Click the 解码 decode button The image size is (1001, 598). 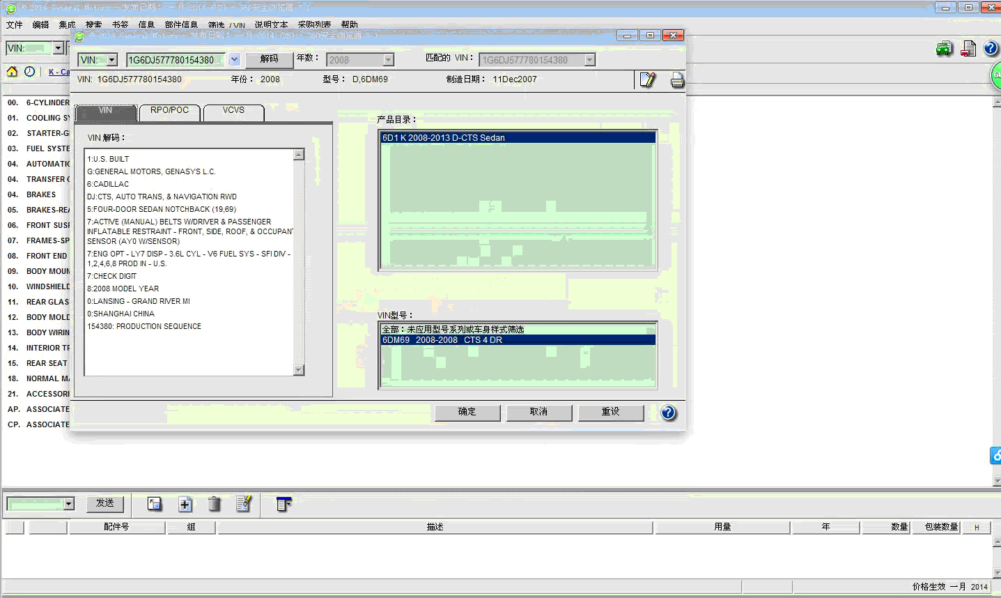coord(269,60)
